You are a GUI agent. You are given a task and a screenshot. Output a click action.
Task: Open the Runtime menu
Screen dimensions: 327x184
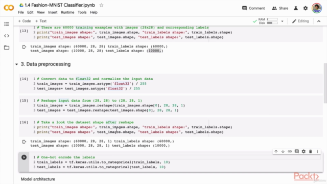[67, 12]
